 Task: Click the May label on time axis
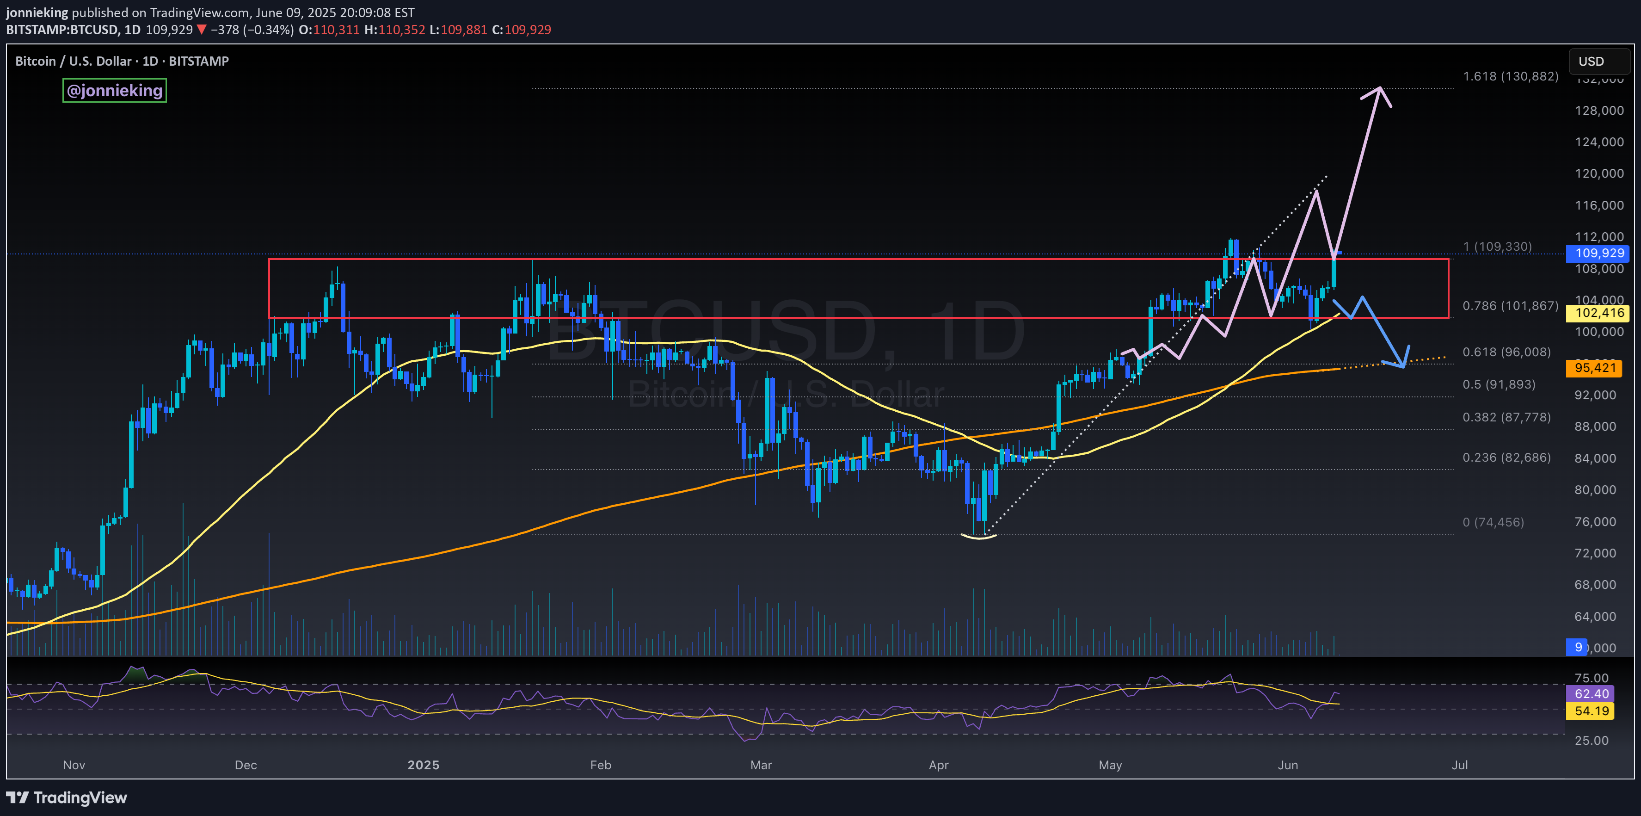(1110, 765)
